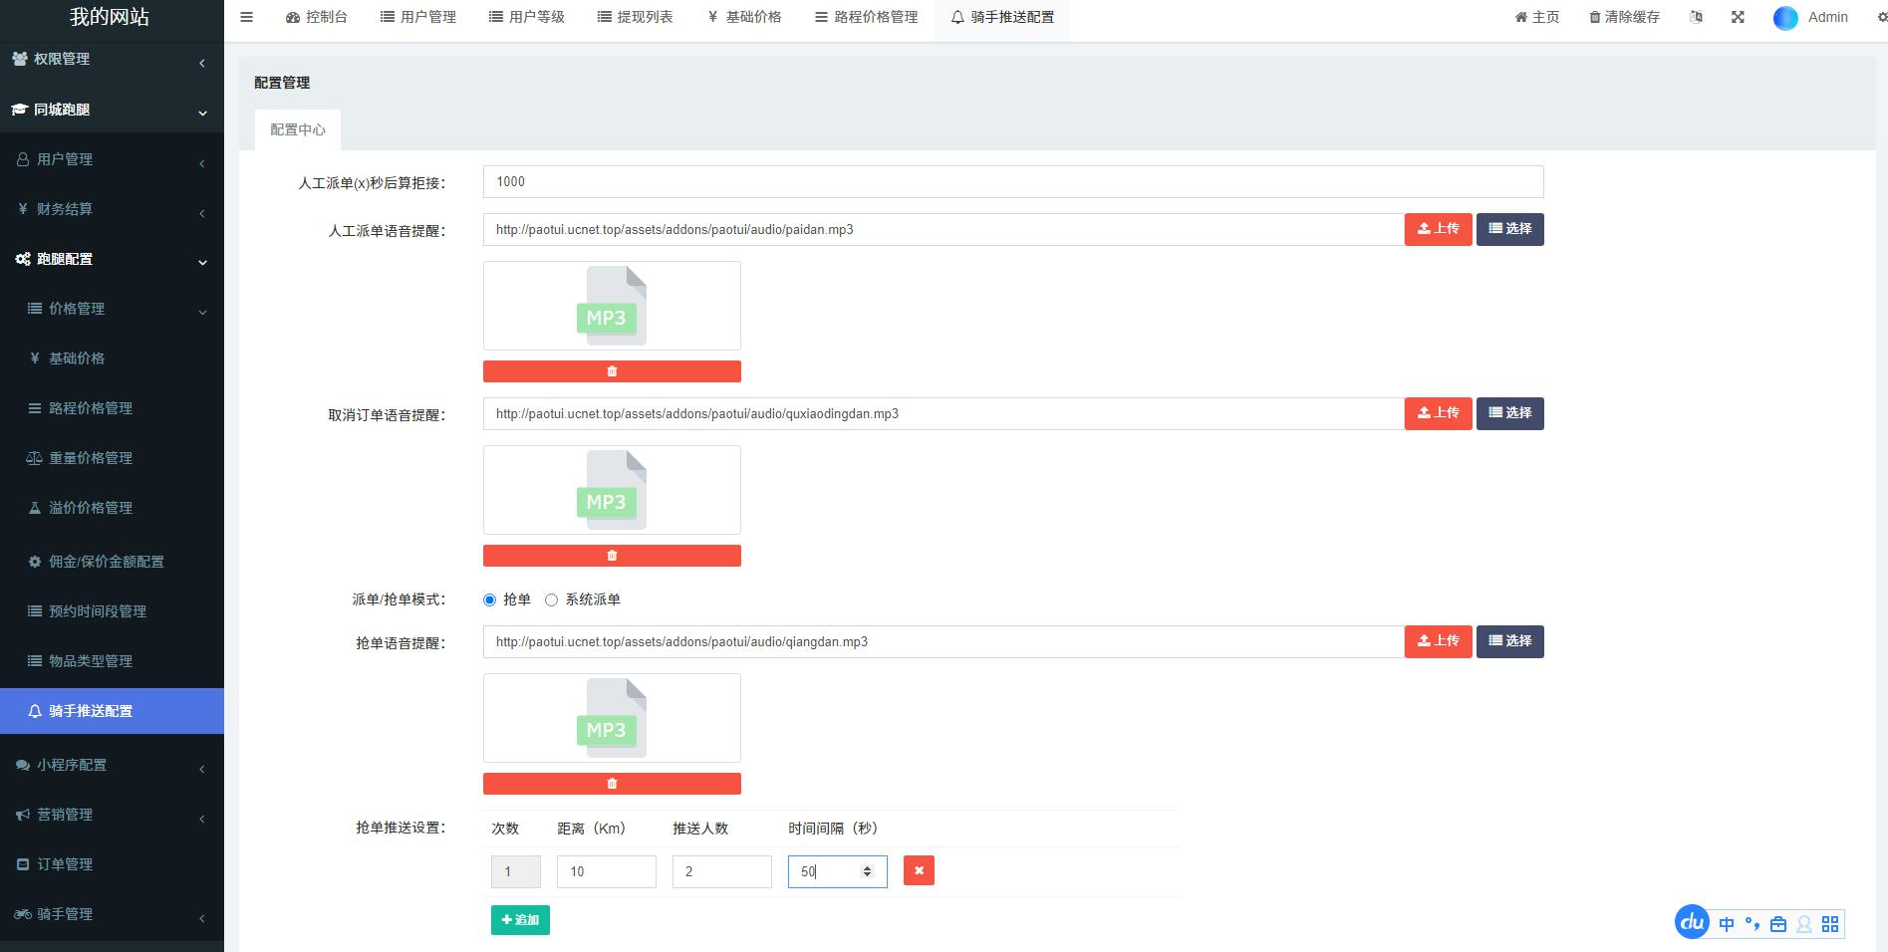1888x952 pixels.
Task: Click 上传 button for 人工派单语音提醒
Action: (x=1438, y=229)
